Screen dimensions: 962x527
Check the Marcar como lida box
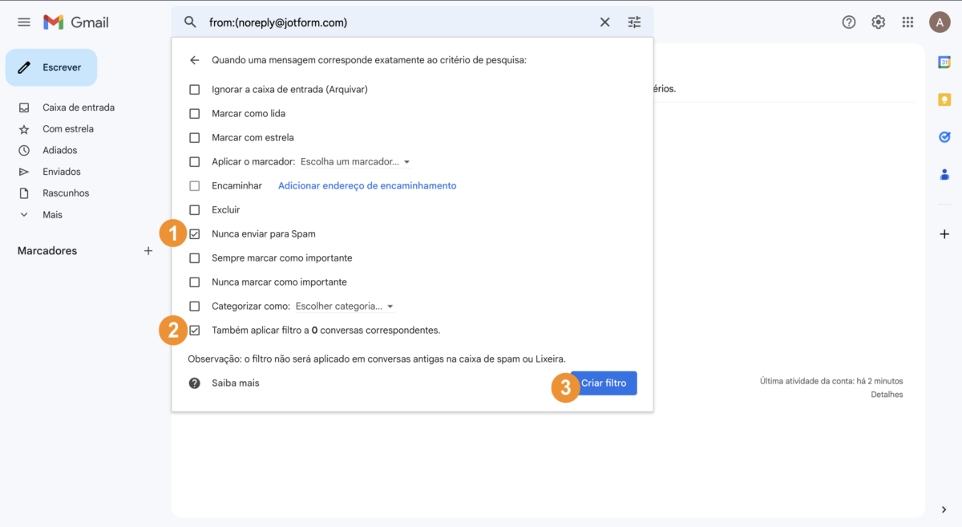[x=194, y=114]
